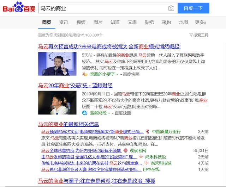The height and width of the screenshot is (187, 226).
Task: Switch to the 资讯 tab
Action: point(64,23)
